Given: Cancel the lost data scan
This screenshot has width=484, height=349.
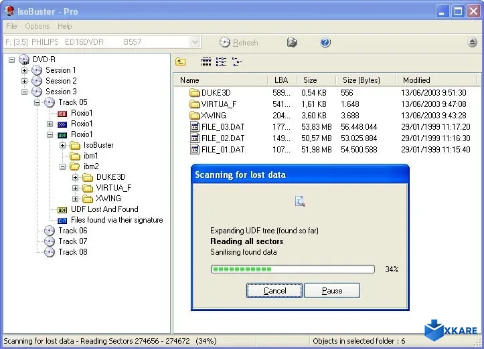Looking at the screenshot, I should (274, 291).
